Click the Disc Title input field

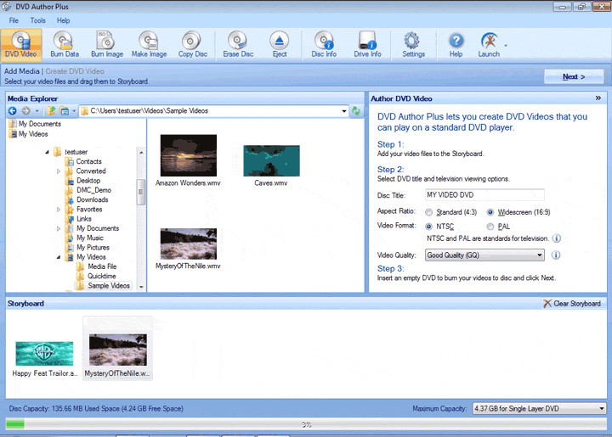coord(484,195)
